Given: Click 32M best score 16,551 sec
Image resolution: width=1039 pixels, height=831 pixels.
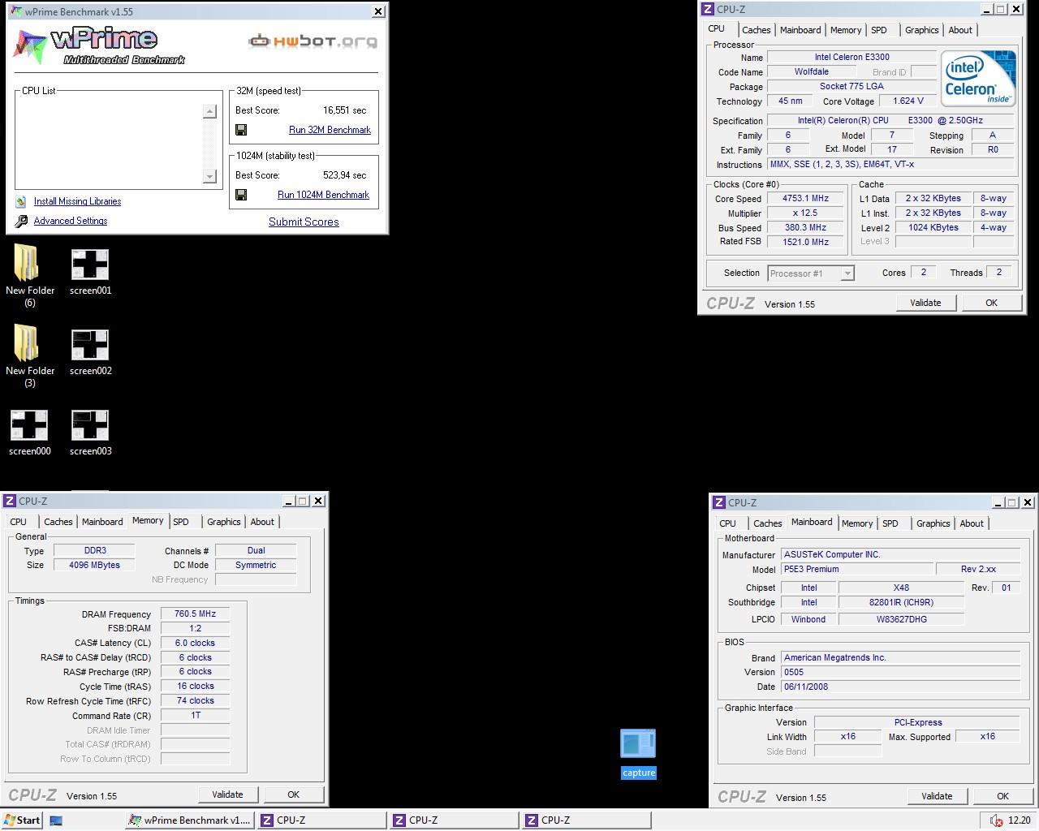Looking at the screenshot, I should pyautogui.click(x=344, y=110).
